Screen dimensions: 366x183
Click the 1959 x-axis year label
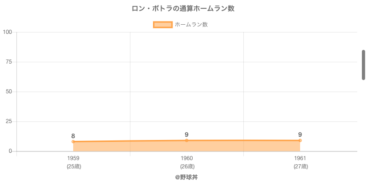pos(73,158)
